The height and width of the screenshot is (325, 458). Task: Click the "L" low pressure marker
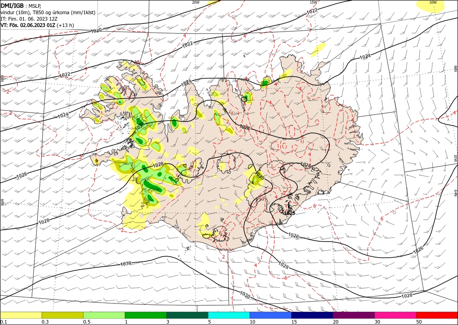point(289,206)
